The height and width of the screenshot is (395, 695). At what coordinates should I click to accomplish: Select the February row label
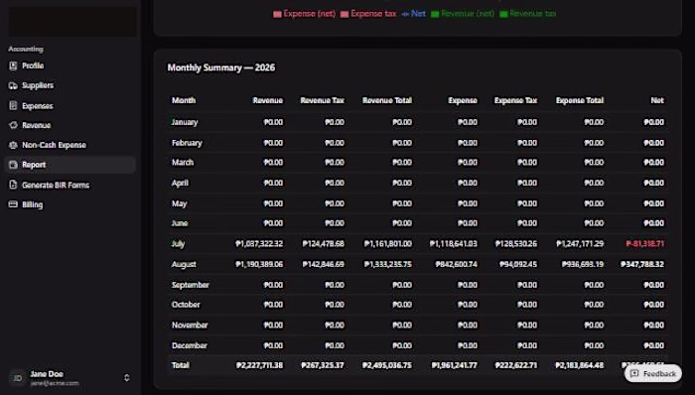coord(187,143)
